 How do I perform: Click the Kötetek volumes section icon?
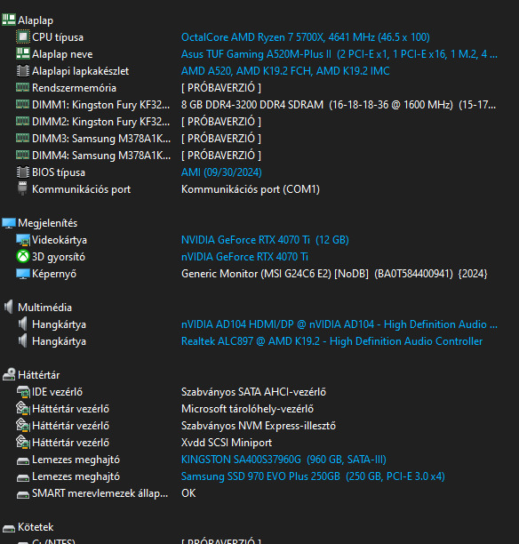point(9,528)
